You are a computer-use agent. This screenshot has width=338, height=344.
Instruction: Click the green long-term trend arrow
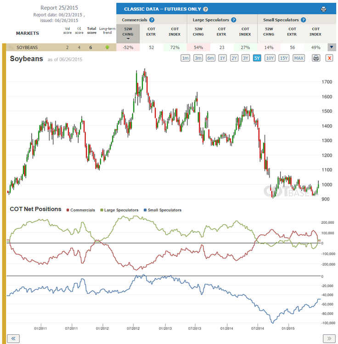click(107, 47)
